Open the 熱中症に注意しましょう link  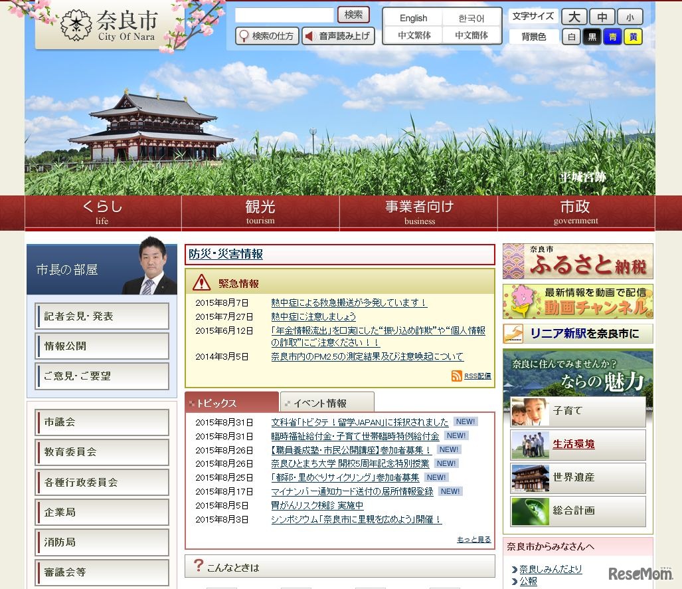pyautogui.click(x=313, y=316)
